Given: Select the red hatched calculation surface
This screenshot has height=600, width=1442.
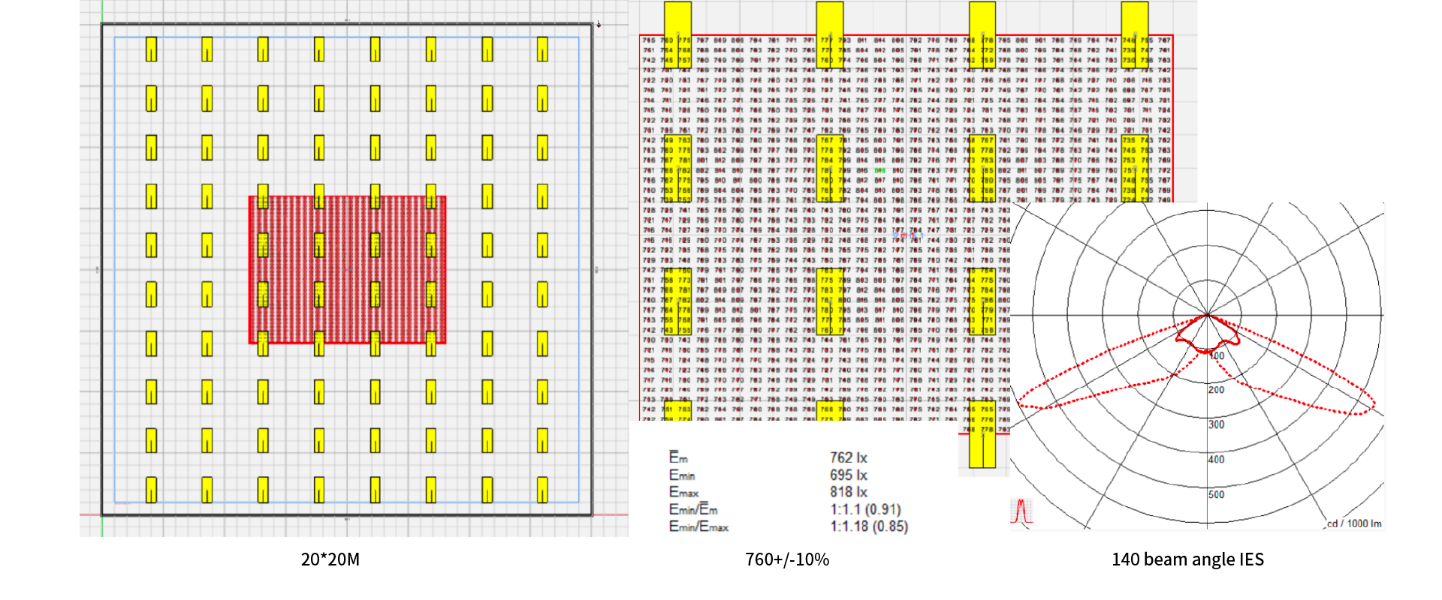Looking at the screenshot, I should pos(347,270).
